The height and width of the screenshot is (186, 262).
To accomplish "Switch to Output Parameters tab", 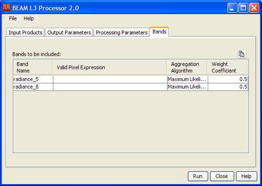I will [69, 32].
